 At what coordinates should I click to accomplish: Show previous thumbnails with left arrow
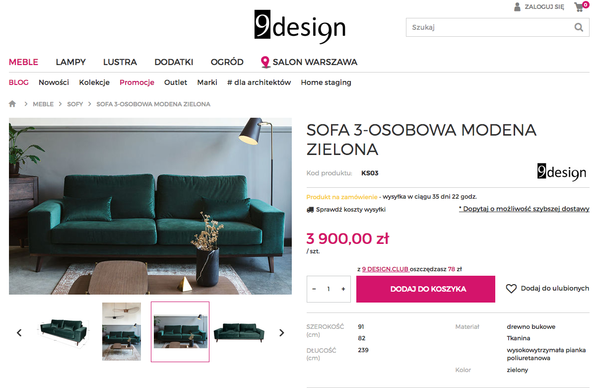(x=19, y=332)
